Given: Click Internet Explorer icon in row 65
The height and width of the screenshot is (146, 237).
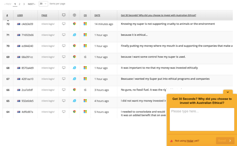Looking at the screenshot, I should tap(74, 101).
